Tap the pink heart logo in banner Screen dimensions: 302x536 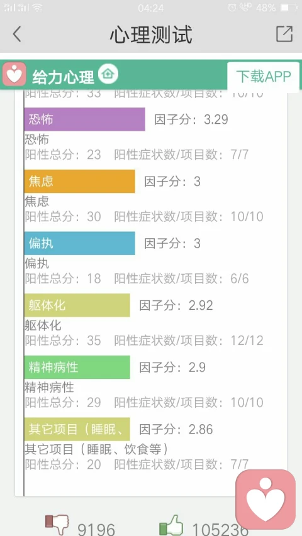click(x=14, y=74)
